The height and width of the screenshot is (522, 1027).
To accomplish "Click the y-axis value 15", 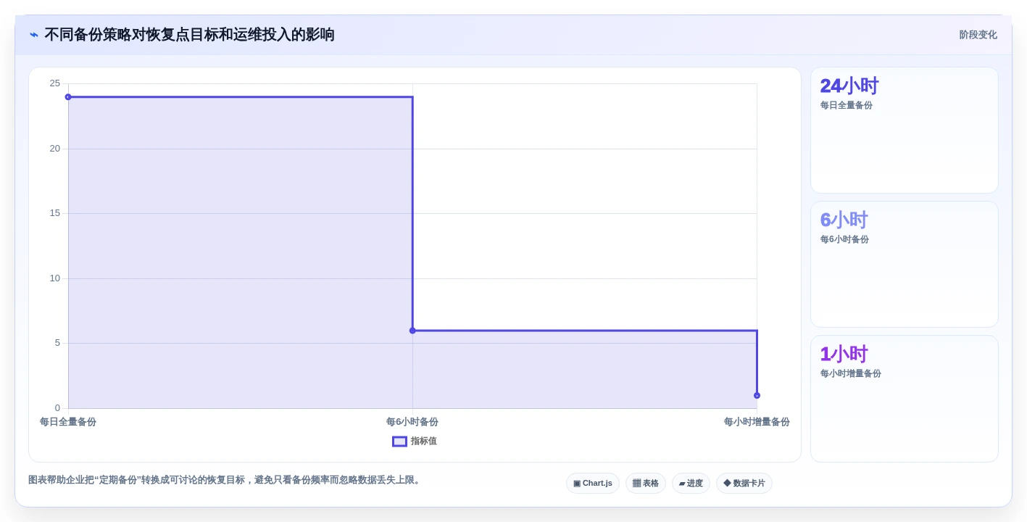I will (55, 213).
